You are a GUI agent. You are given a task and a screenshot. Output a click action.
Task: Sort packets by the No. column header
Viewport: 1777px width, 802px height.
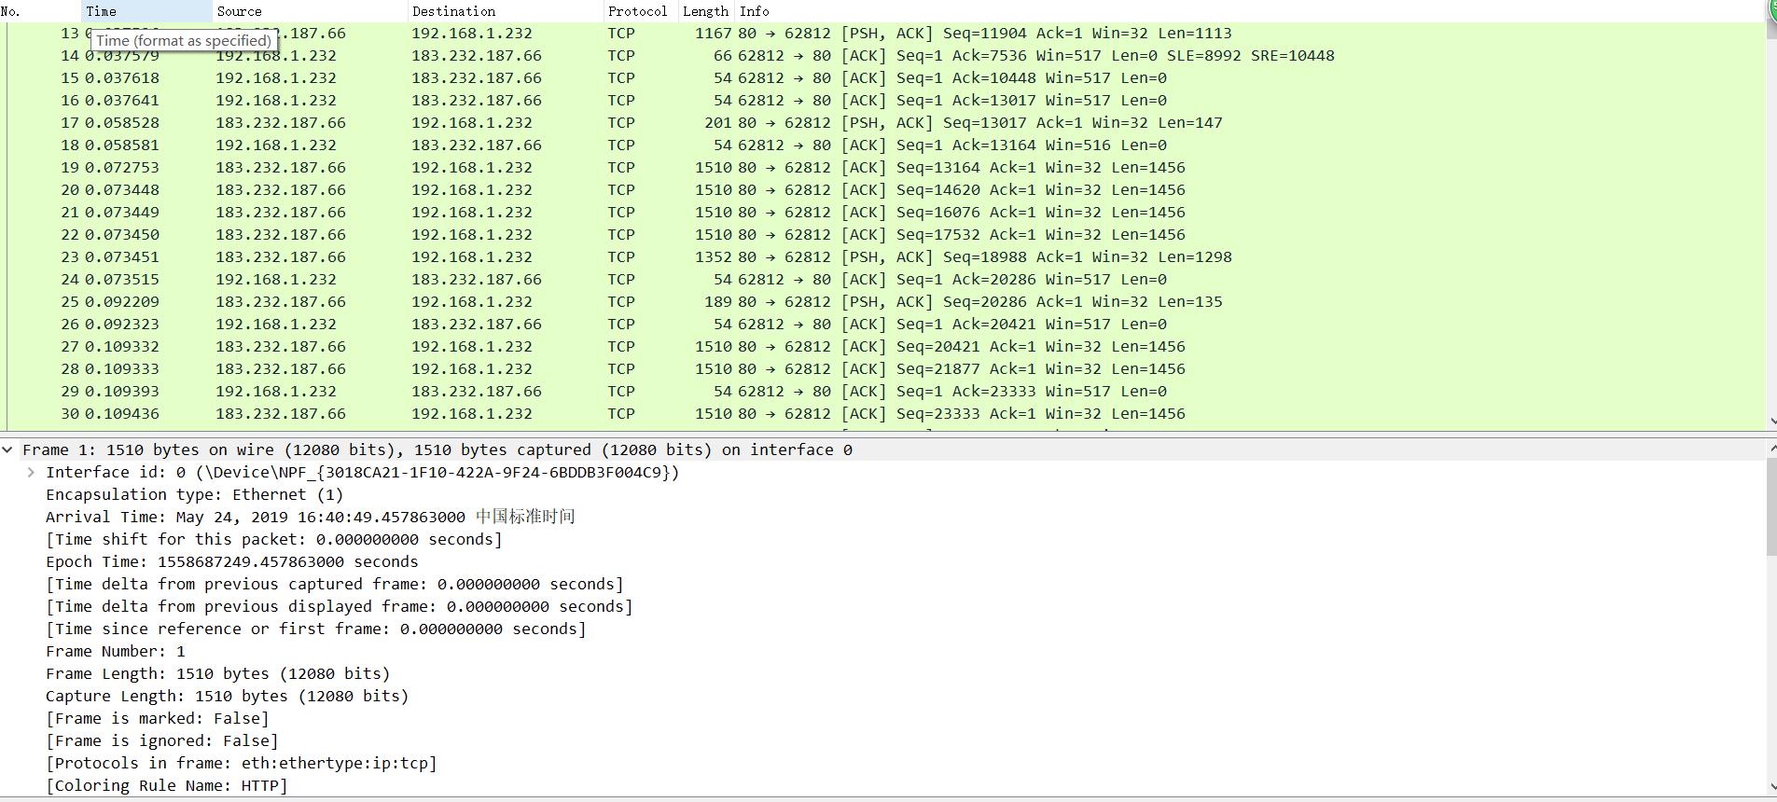coord(40,11)
